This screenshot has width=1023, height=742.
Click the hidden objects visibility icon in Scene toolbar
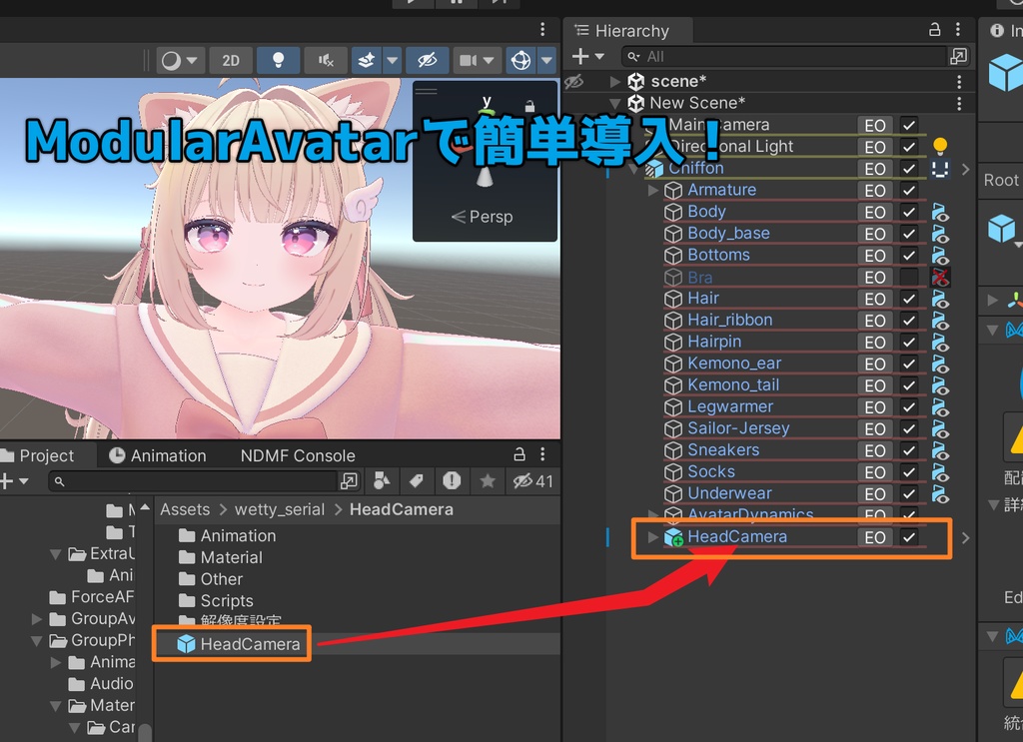(x=428, y=60)
